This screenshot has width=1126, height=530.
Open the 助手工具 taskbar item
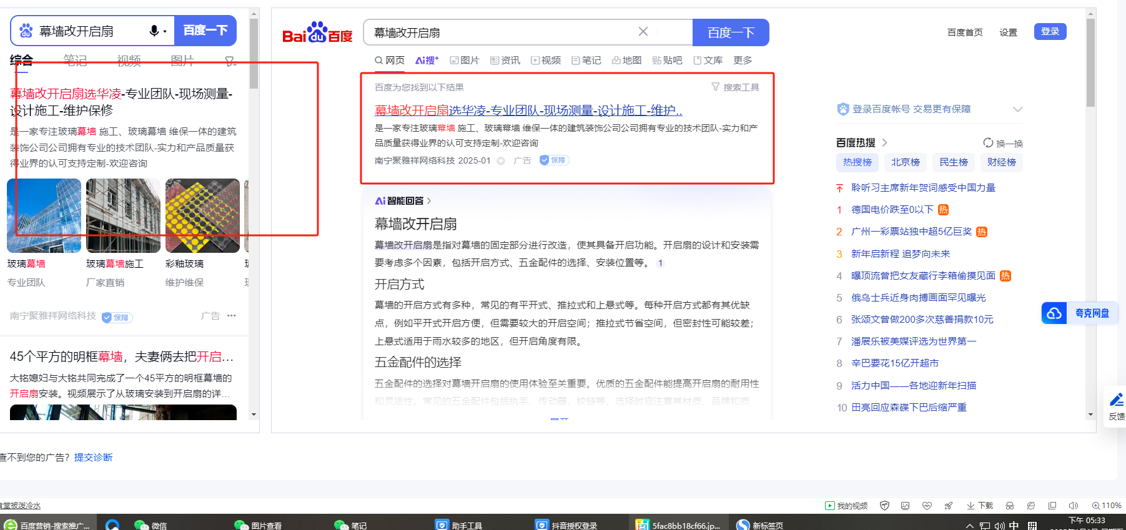tap(459, 525)
